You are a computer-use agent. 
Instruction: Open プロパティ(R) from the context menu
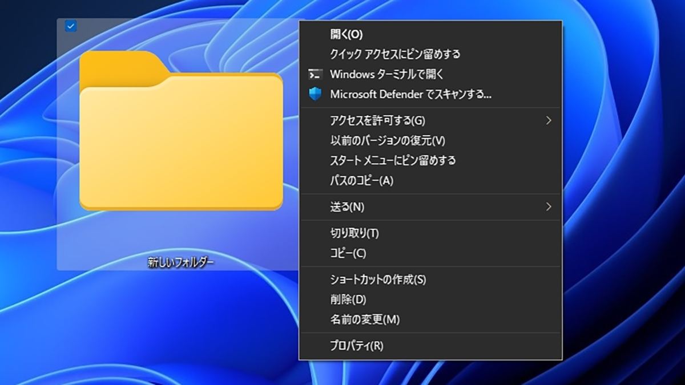[430, 346]
